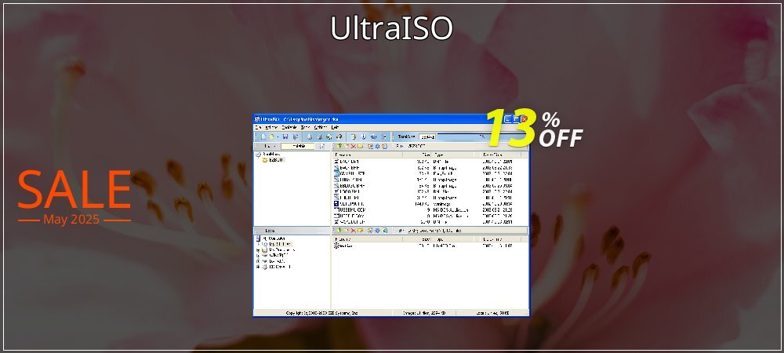Open the Help menu
This screenshot has height=353, width=784.
[335, 127]
